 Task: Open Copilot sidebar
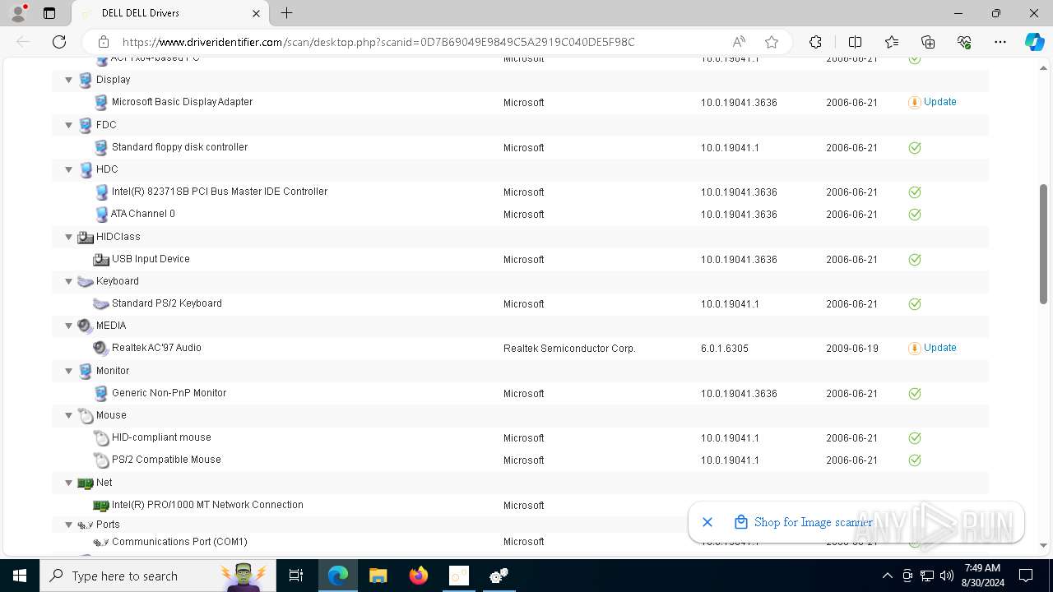click(1034, 42)
